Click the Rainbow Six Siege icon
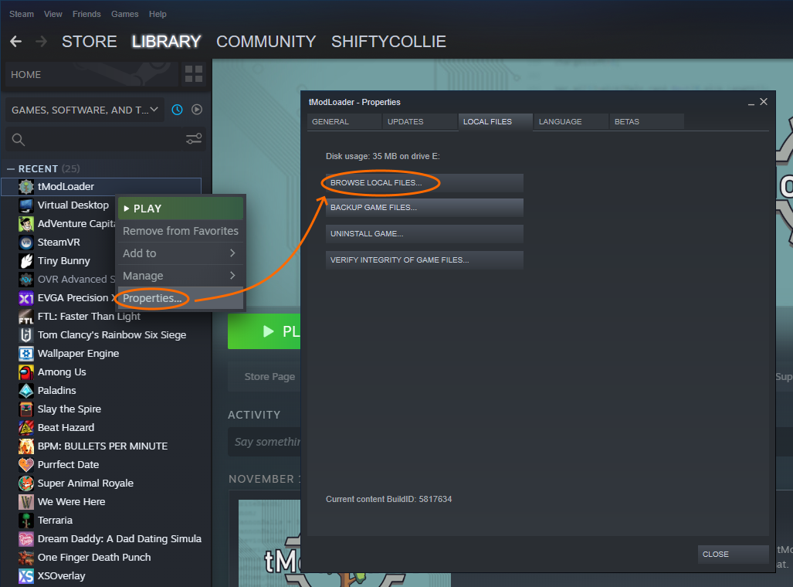The width and height of the screenshot is (793, 587). (x=26, y=335)
